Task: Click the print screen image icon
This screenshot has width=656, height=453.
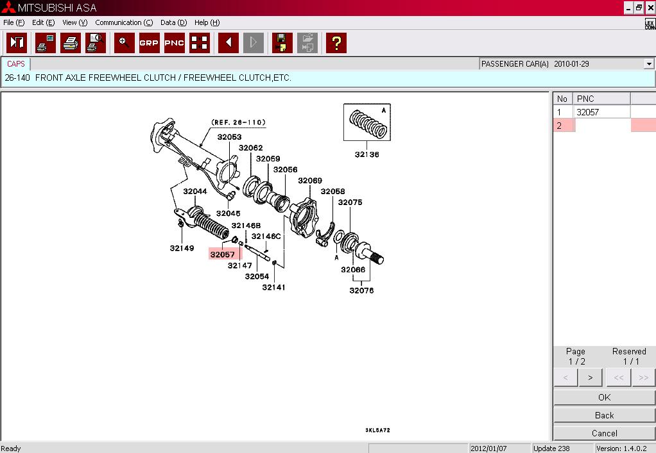Action: [x=46, y=43]
